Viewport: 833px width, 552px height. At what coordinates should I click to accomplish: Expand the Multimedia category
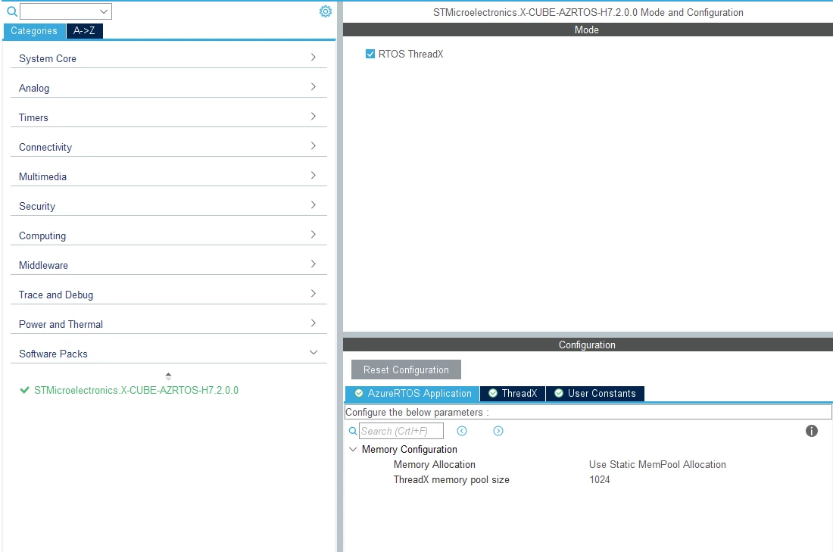[x=168, y=176]
